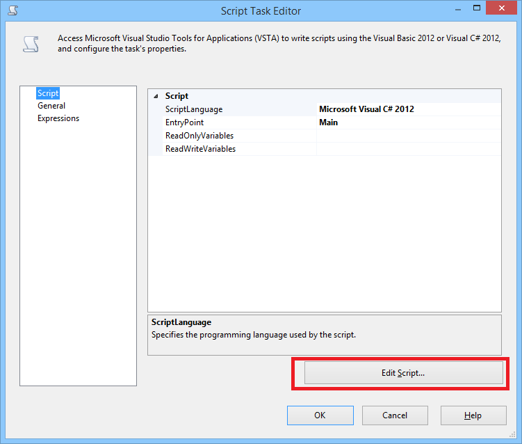Click the ScriptLanguage description heading
Screen dimensions: 522x444
pyautogui.click(x=181, y=322)
